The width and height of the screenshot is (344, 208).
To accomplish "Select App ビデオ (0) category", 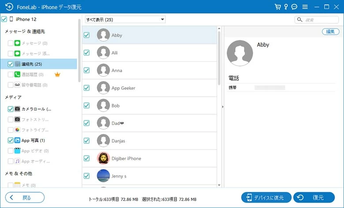I will click(x=35, y=151).
